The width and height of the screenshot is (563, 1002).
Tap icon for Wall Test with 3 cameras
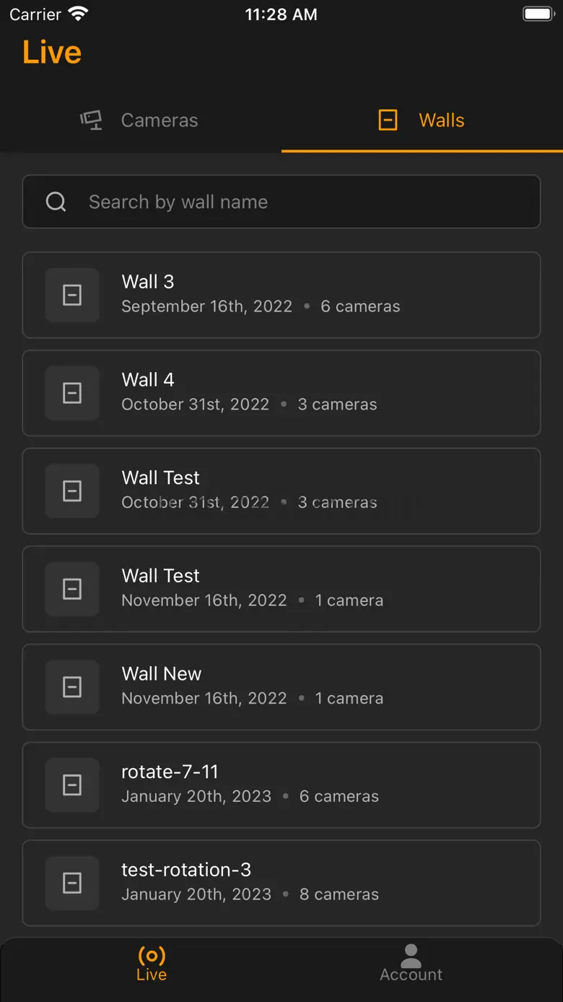[72, 491]
